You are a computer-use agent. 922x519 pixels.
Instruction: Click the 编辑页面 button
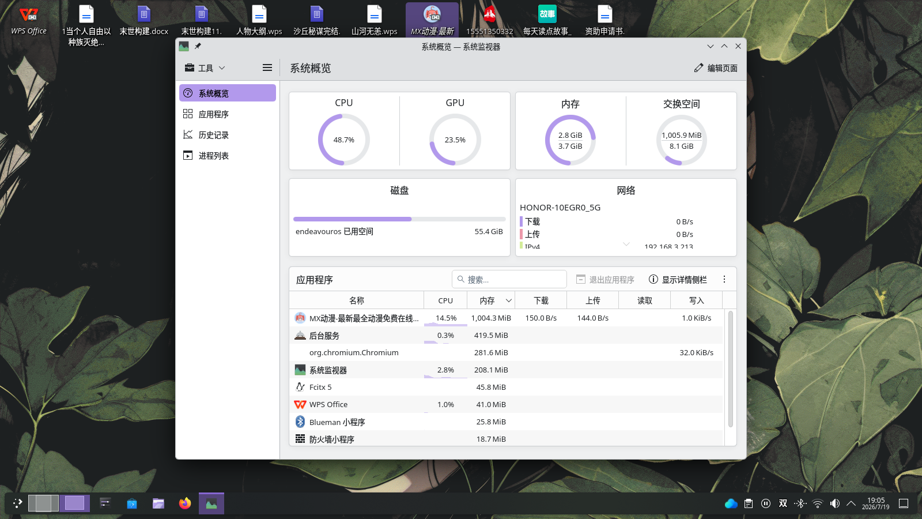(716, 67)
